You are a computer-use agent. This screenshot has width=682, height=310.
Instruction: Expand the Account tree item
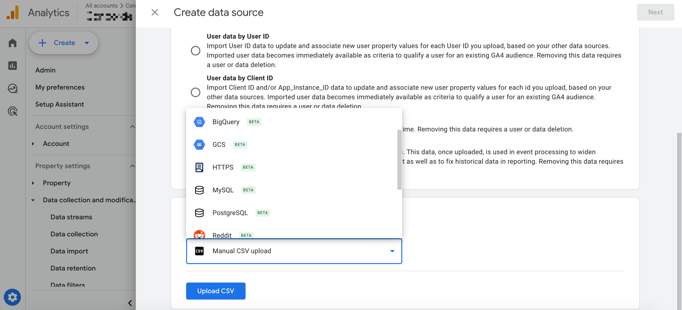[x=33, y=144]
